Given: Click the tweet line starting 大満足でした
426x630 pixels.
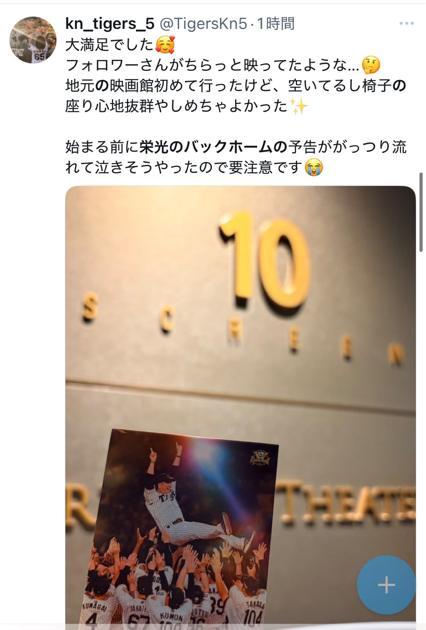Looking at the screenshot, I should click(120, 45).
